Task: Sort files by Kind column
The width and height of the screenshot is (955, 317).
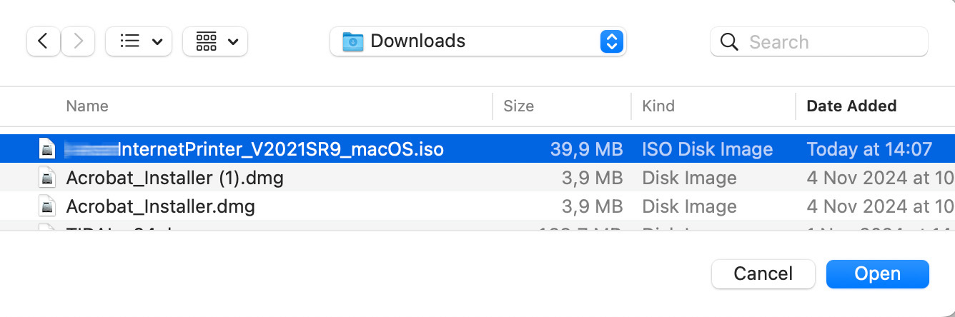Action: point(658,106)
